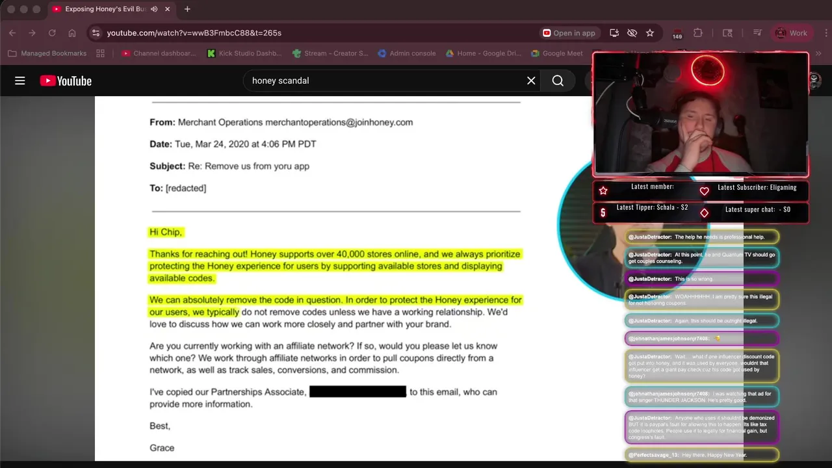Click 'Latest Subscriber: Eligaming' overlay label
The image size is (832, 468).
tap(757, 187)
